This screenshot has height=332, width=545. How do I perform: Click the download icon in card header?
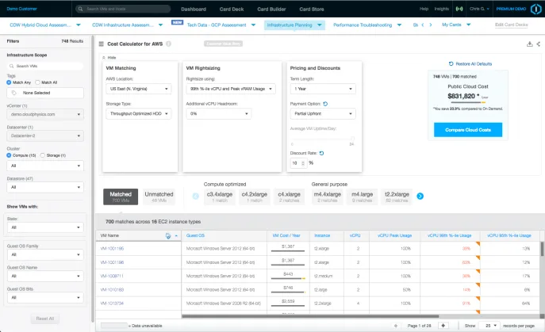(529, 44)
